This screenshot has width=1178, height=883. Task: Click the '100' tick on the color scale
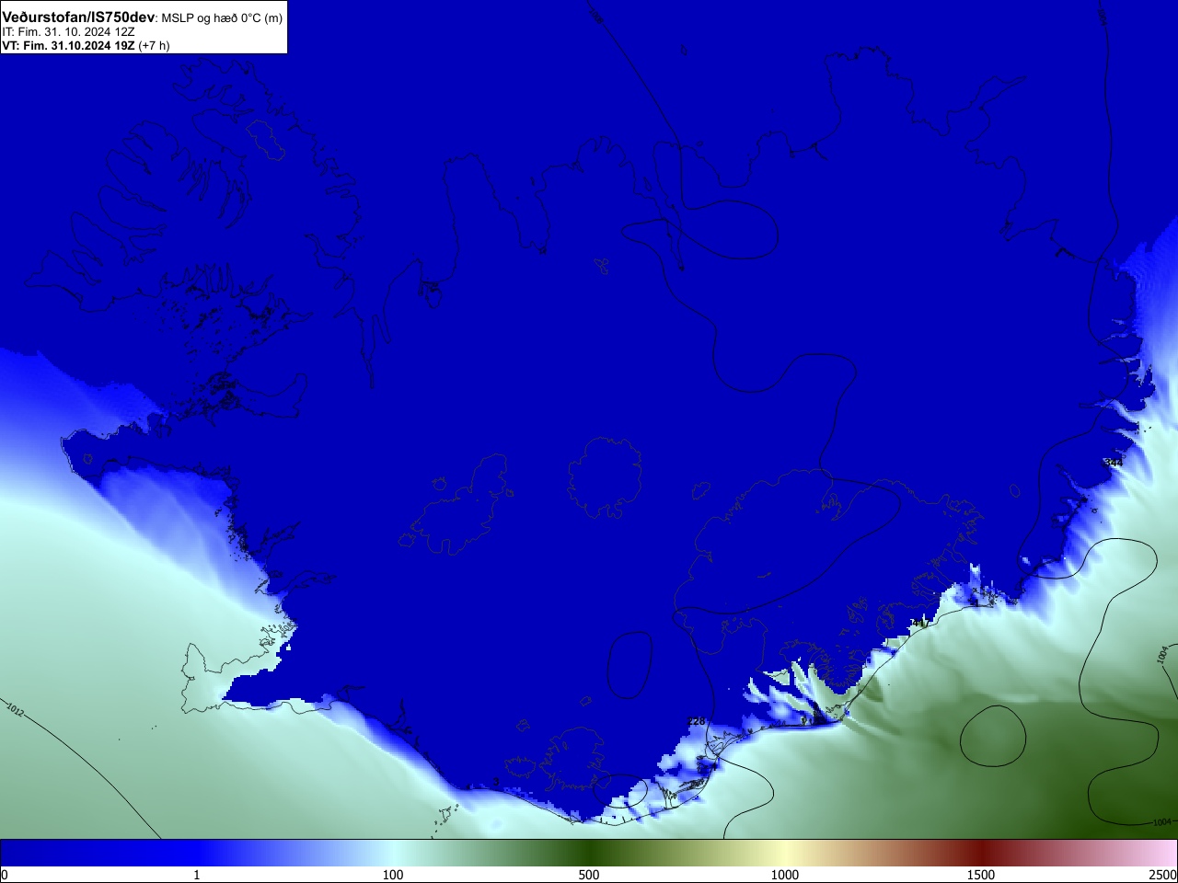pyautogui.click(x=393, y=875)
